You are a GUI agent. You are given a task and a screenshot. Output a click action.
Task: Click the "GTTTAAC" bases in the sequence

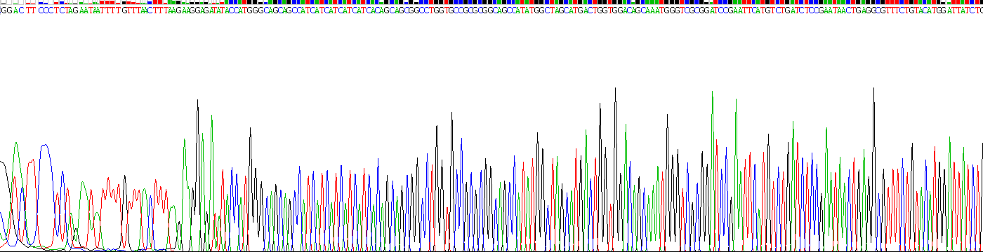(x=137, y=11)
